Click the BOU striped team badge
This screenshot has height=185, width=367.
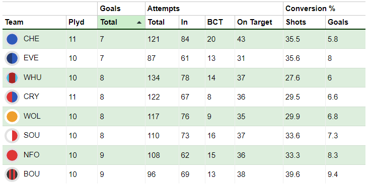[x=12, y=174]
